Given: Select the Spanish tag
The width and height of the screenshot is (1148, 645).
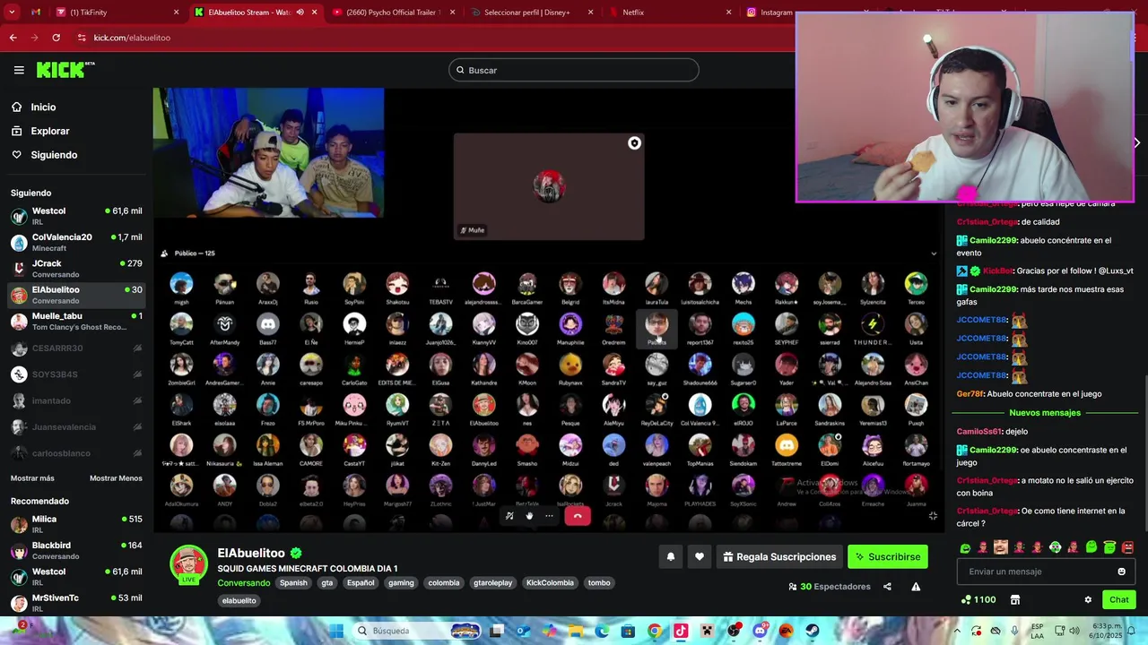Looking at the screenshot, I should point(293,582).
